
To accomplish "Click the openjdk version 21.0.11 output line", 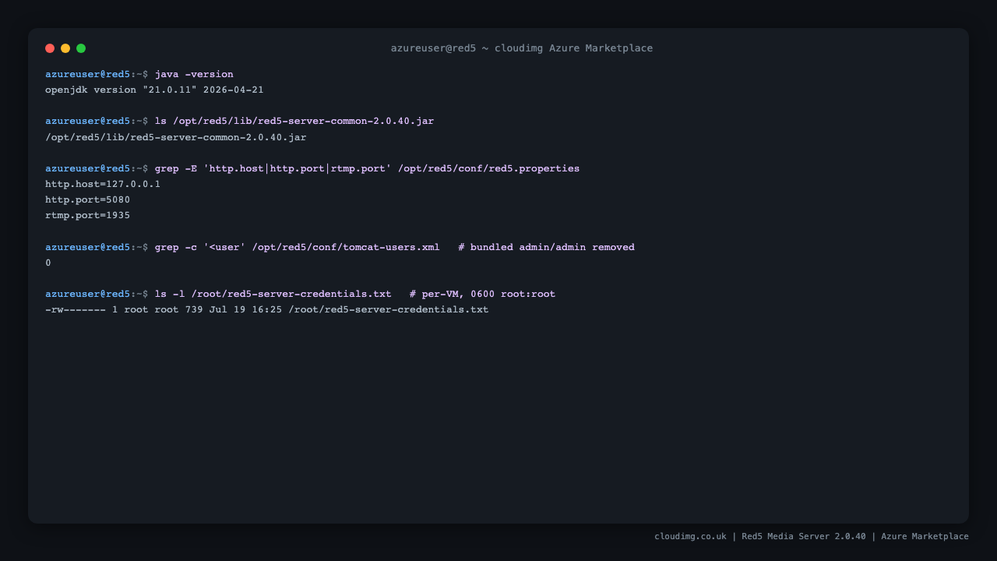I will (154, 90).
